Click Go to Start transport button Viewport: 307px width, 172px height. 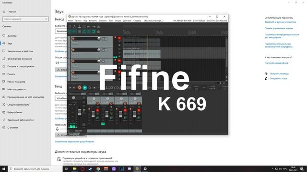(x=70, y=88)
